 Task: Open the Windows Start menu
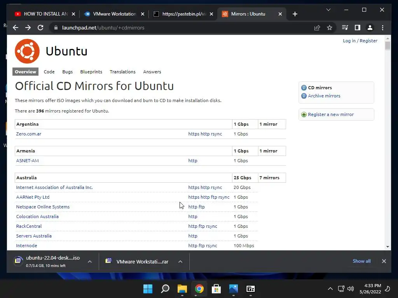[x=148, y=289]
